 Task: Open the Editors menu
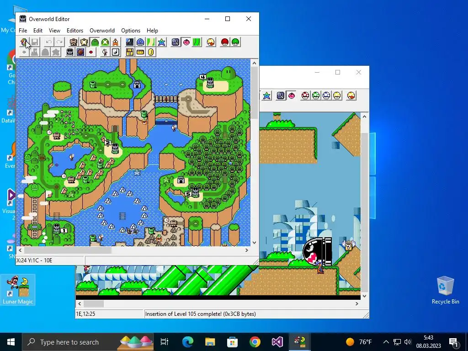(74, 31)
